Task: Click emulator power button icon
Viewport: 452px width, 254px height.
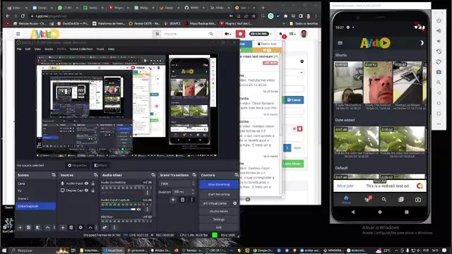Action: point(439,20)
